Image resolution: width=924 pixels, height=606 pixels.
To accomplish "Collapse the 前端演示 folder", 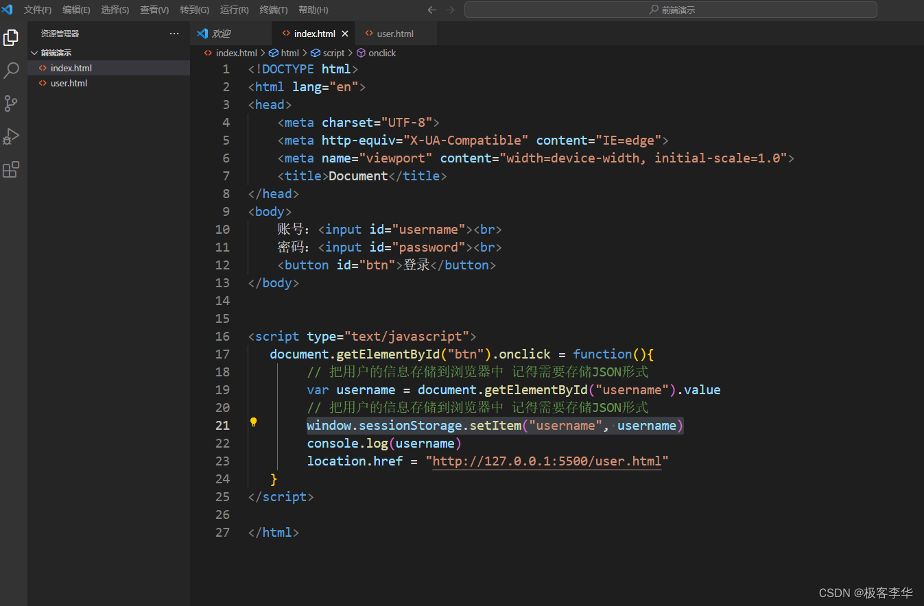I will tap(34, 53).
